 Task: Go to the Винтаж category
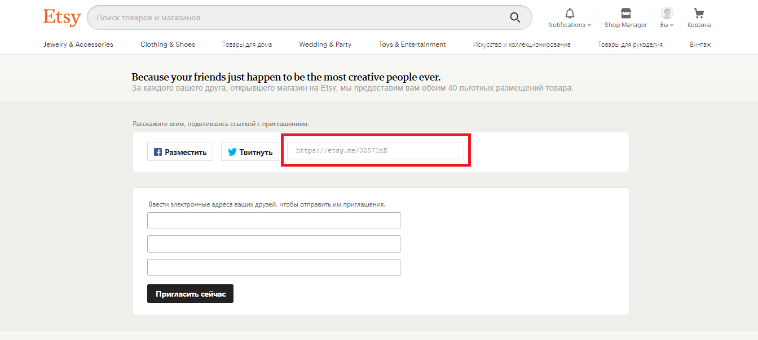tap(700, 44)
